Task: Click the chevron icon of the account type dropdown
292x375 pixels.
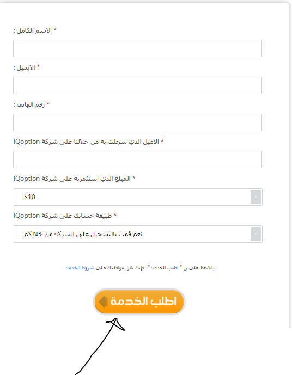Action: [255, 234]
